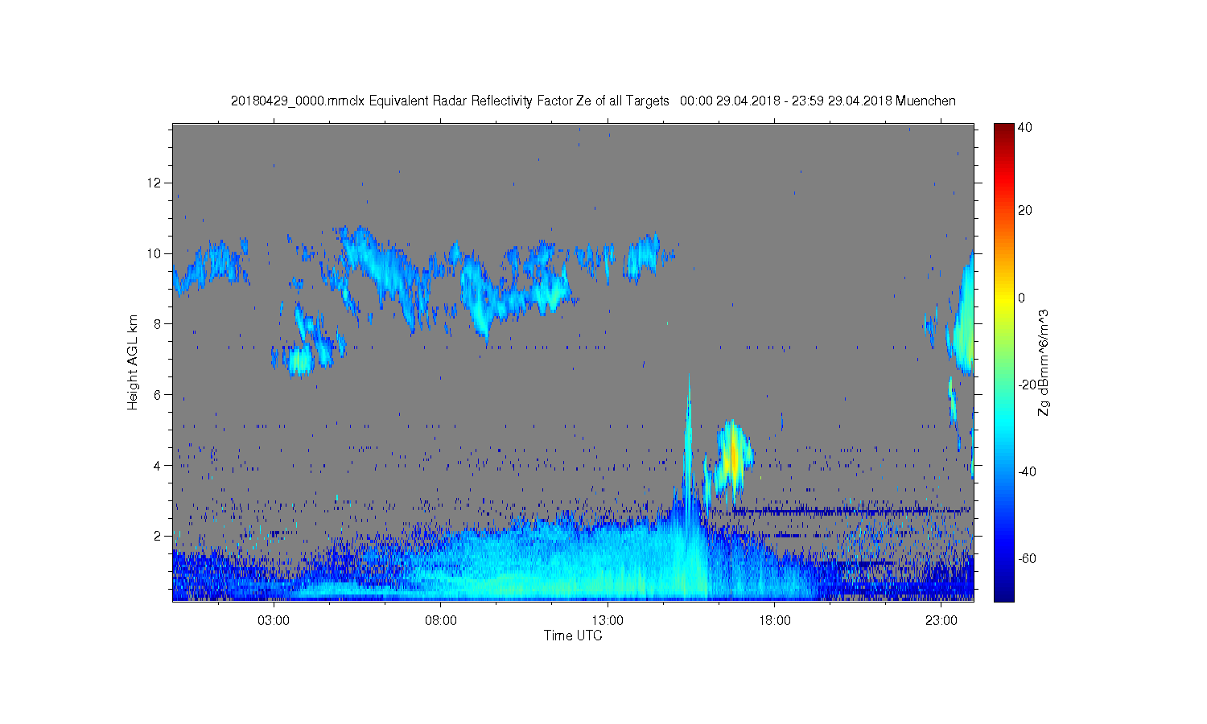This screenshot has width=1207, height=724.
Task: Click the 03:00 time tick label
Action: (274, 621)
